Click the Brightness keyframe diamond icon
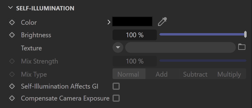This screenshot has height=108, width=252. [x=12, y=35]
